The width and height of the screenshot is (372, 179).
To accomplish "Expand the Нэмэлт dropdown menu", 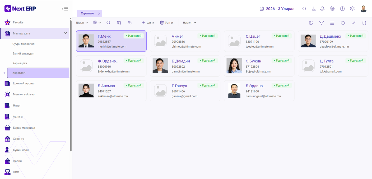I will (x=189, y=23).
